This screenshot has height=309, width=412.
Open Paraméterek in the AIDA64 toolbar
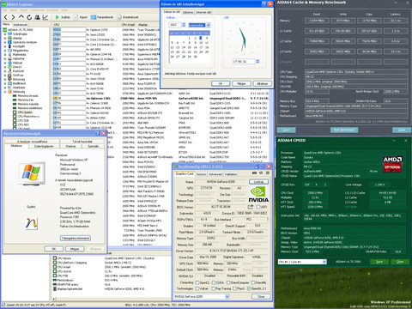(102, 17)
